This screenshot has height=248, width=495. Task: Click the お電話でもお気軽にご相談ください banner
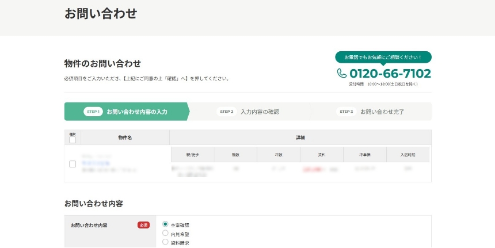click(x=383, y=58)
